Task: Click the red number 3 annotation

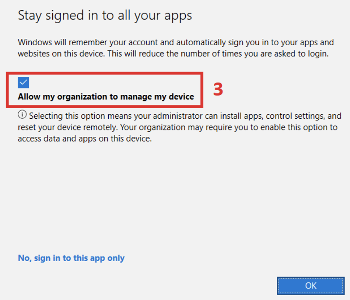Action: [x=219, y=90]
